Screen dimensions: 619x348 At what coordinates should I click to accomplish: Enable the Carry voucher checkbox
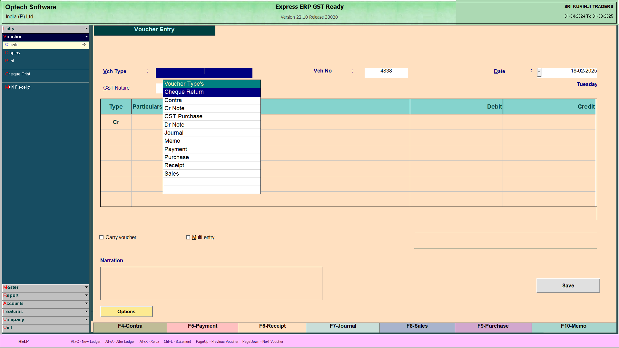[102, 237]
